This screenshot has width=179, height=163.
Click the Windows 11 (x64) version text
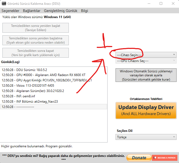57,17
